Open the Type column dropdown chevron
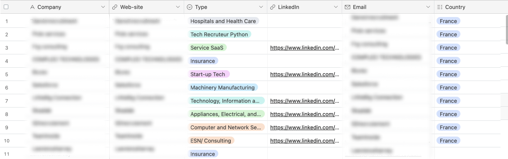The image size is (508, 159). click(x=261, y=7)
